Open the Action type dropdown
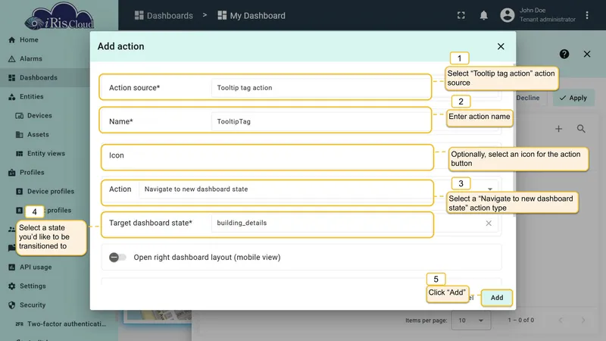The width and height of the screenshot is (606, 341). 267,192
